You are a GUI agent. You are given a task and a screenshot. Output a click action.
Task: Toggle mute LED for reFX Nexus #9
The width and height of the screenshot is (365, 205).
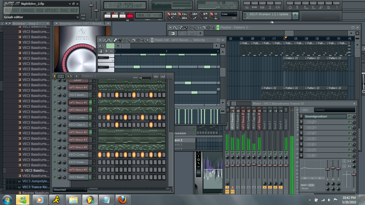click(x=55, y=170)
